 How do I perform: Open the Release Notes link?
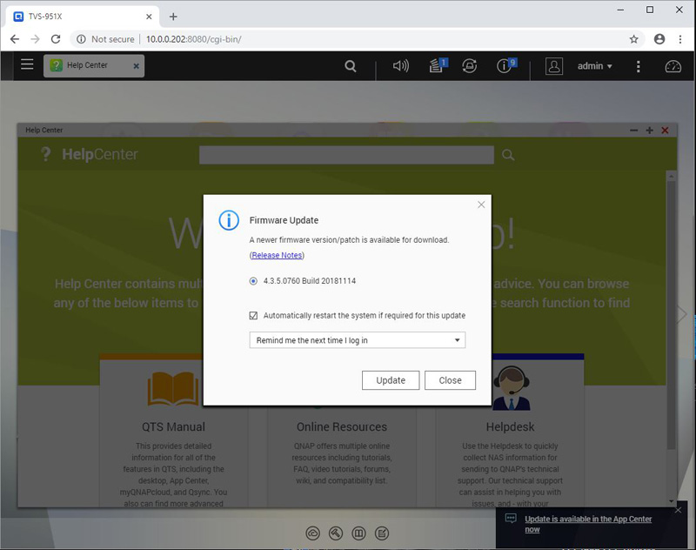(x=277, y=255)
